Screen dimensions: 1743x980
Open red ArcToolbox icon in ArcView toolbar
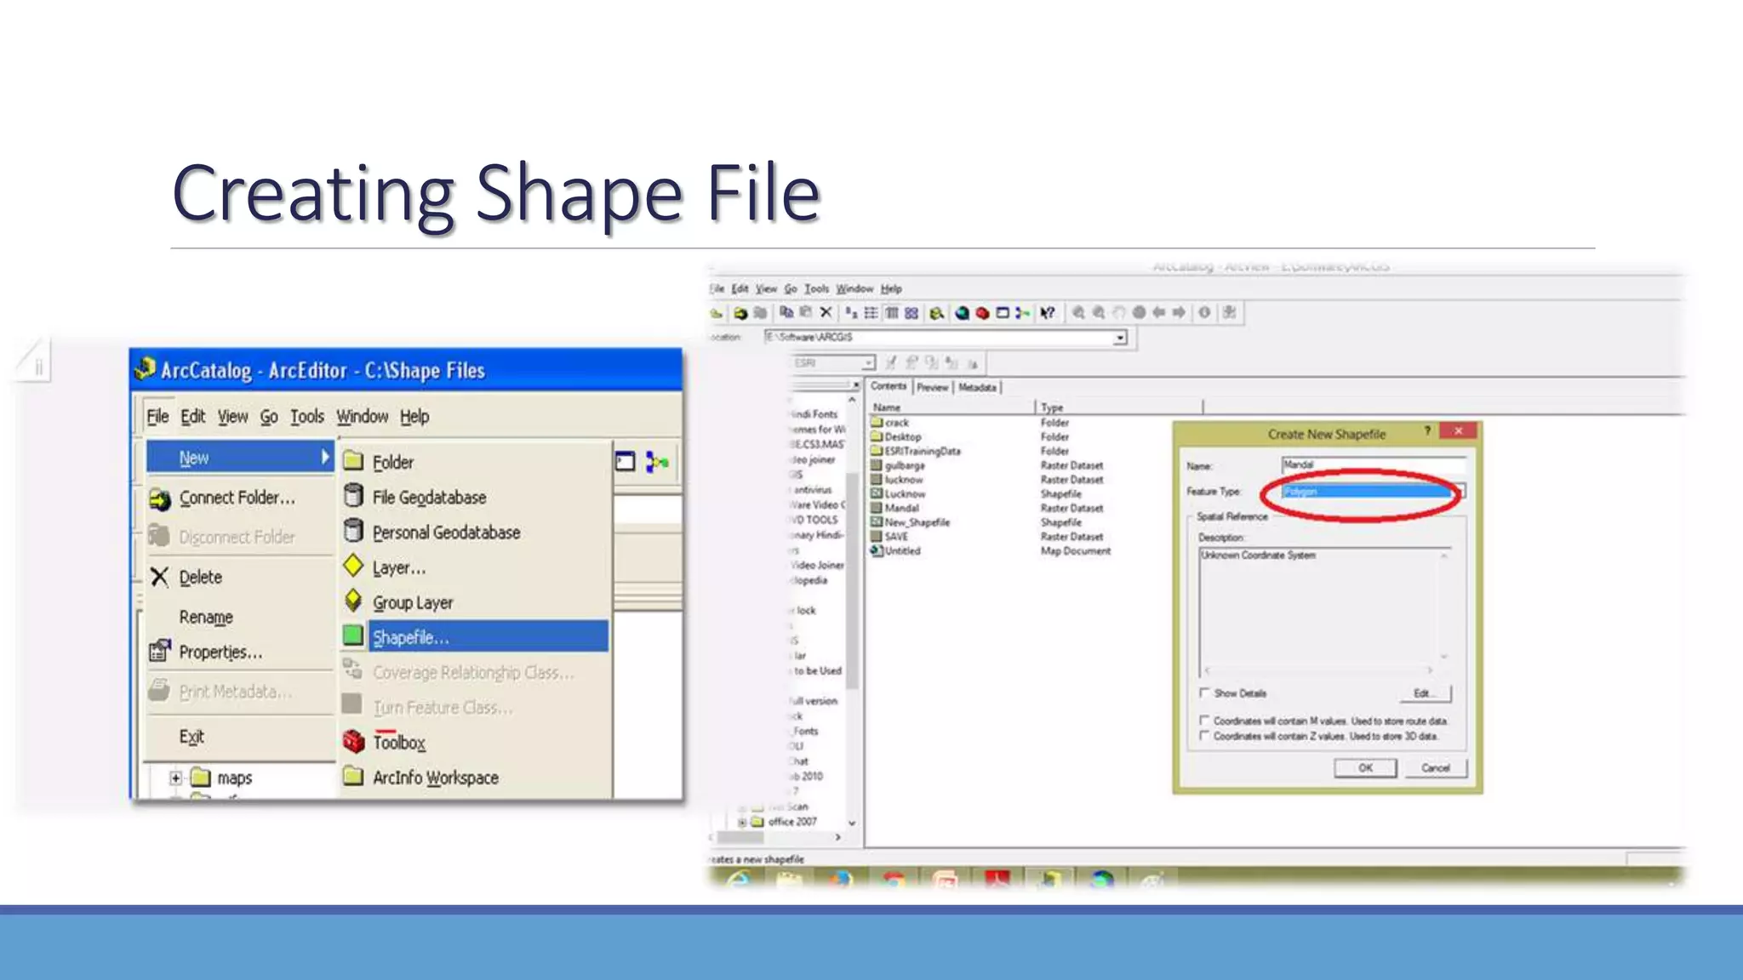982,313
